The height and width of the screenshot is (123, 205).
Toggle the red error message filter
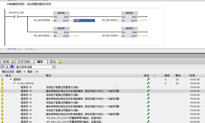[x=2, y=67]
